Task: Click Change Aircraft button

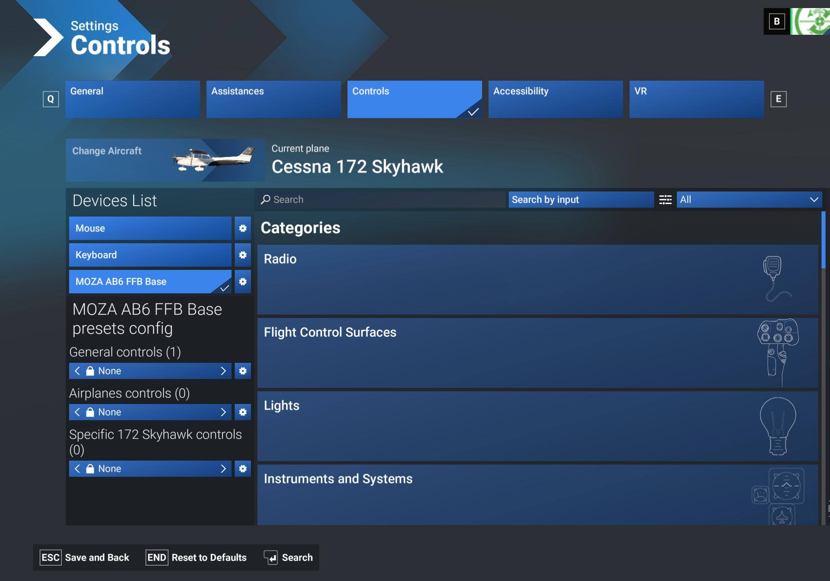Action: pyautogui.click(x=165, y=160)
